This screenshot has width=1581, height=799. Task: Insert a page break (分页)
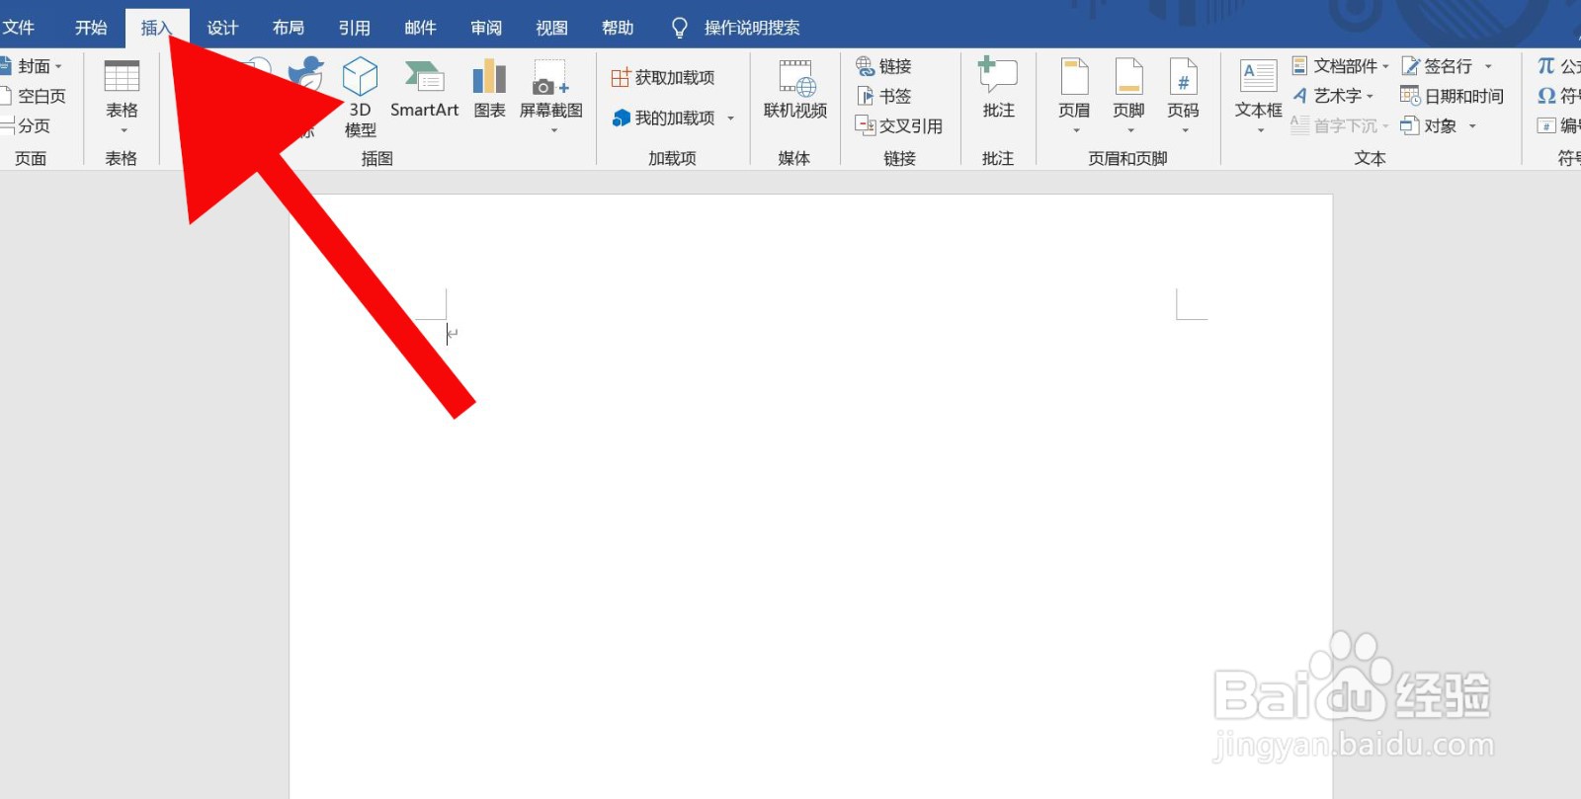point(26,125)
